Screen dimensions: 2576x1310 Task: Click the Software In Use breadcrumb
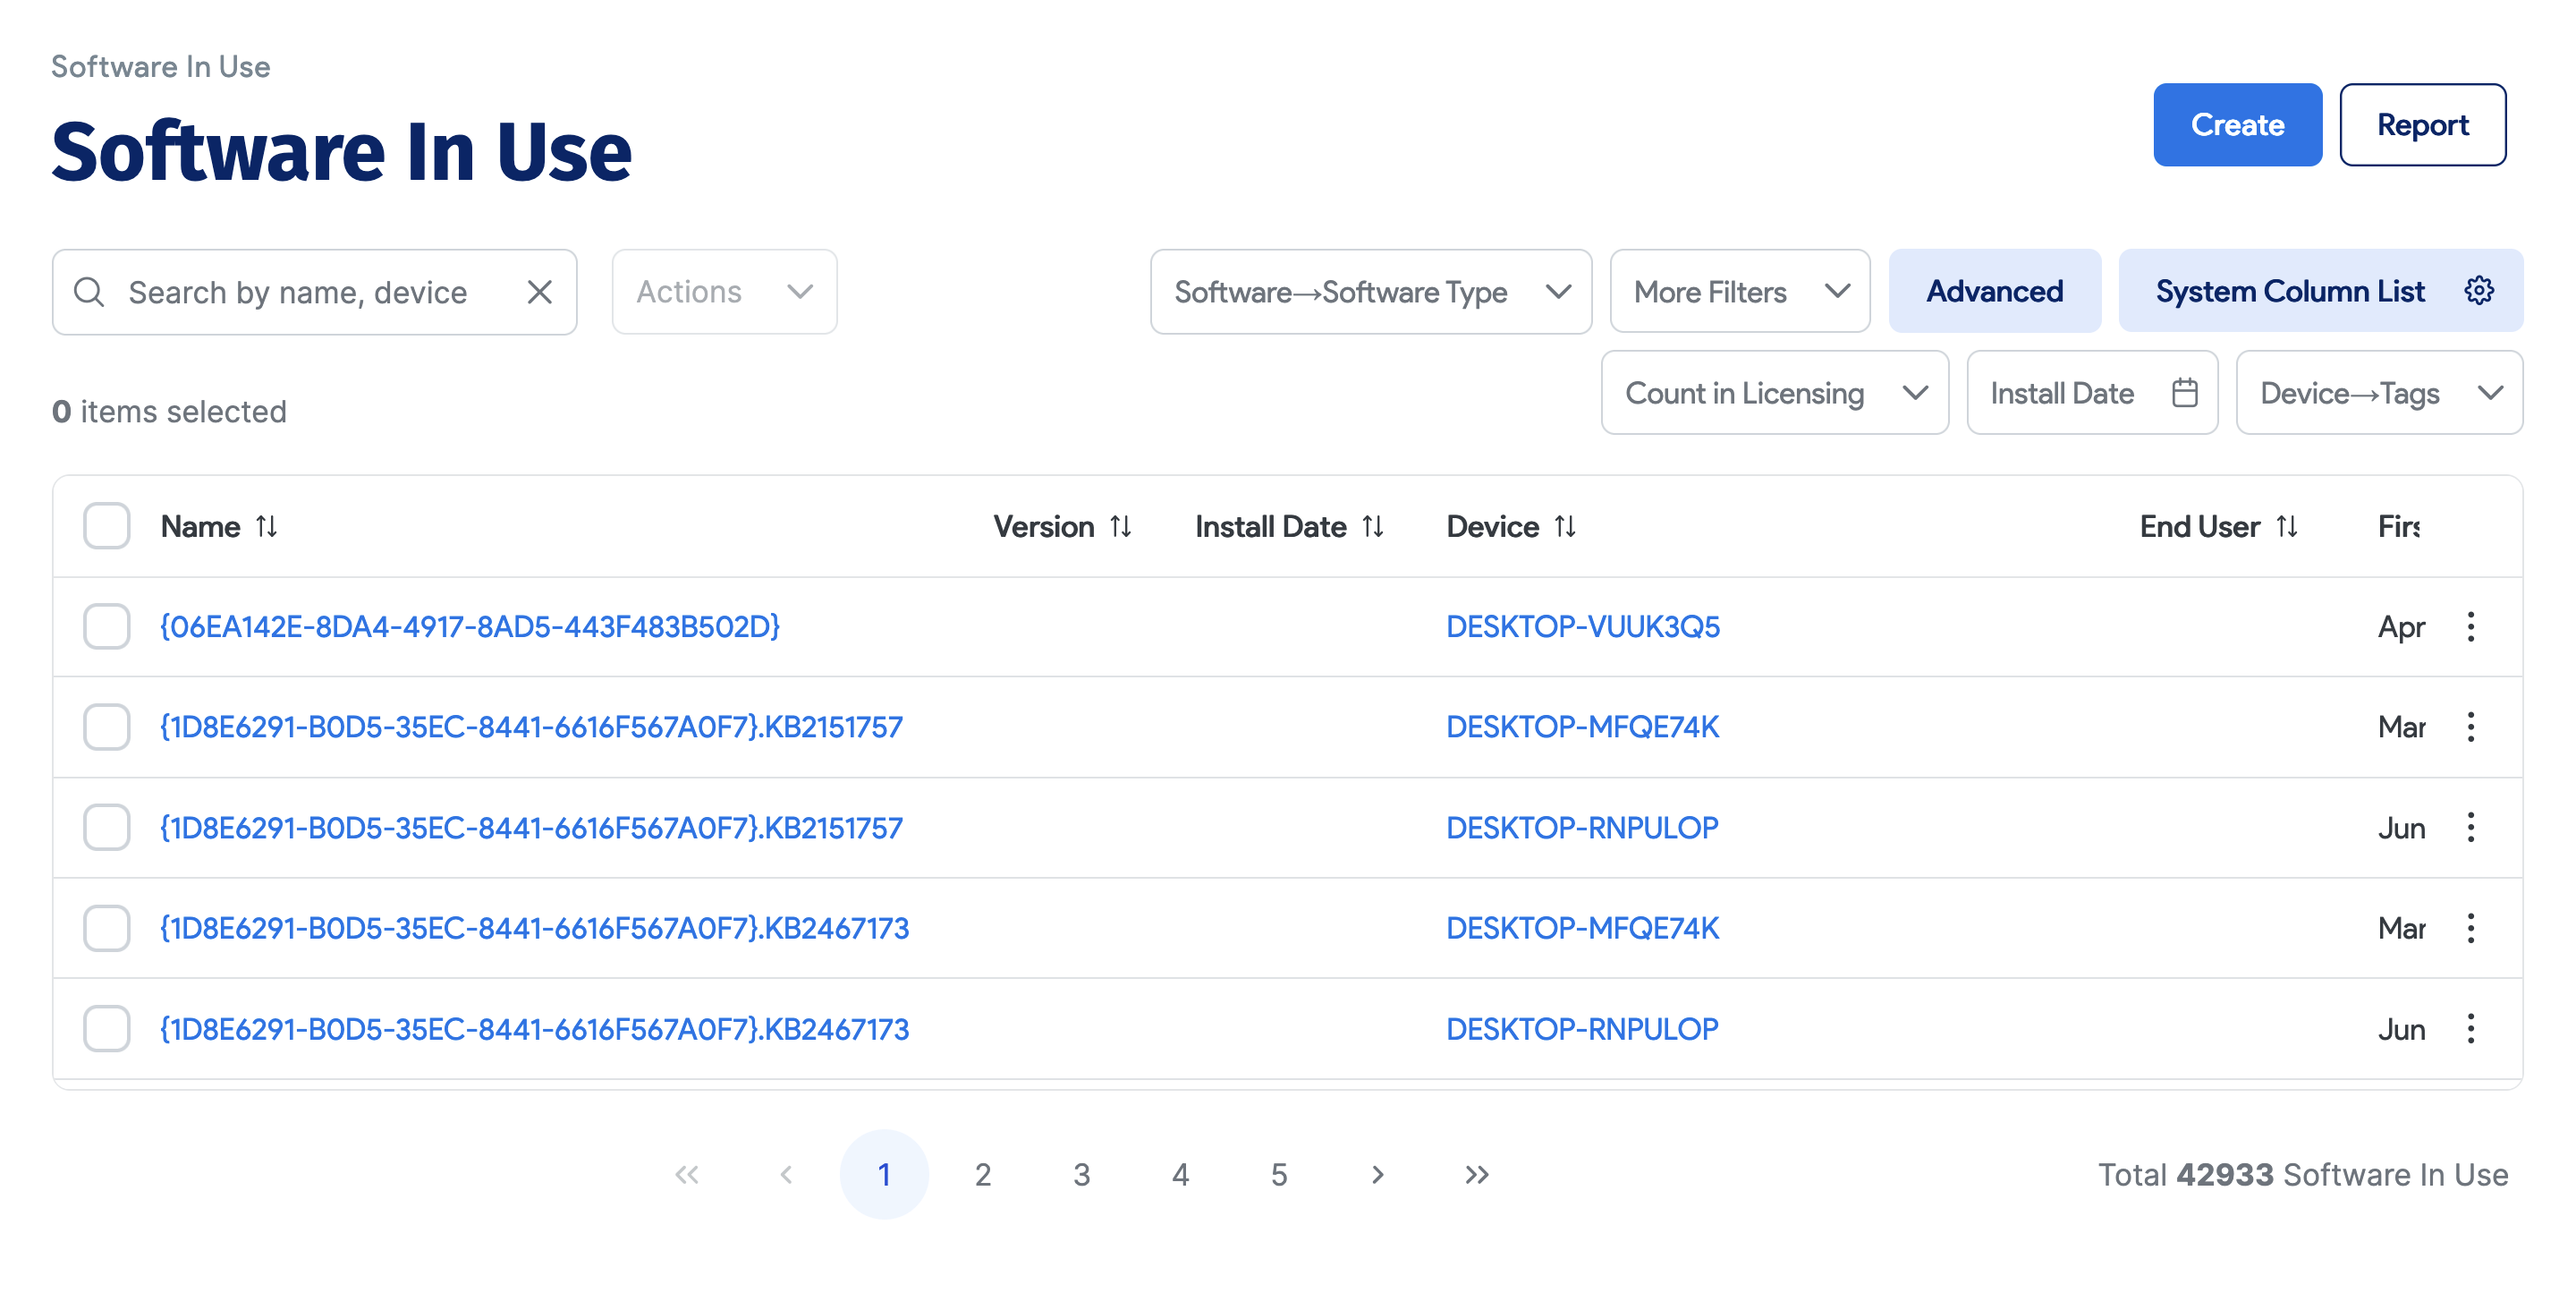[160, 66]
